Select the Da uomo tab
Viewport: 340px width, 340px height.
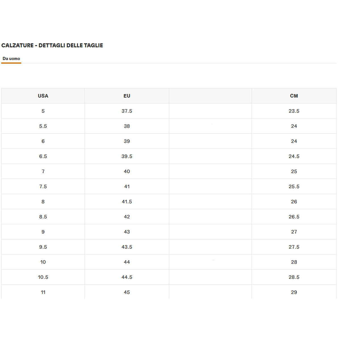click(11, 59)
